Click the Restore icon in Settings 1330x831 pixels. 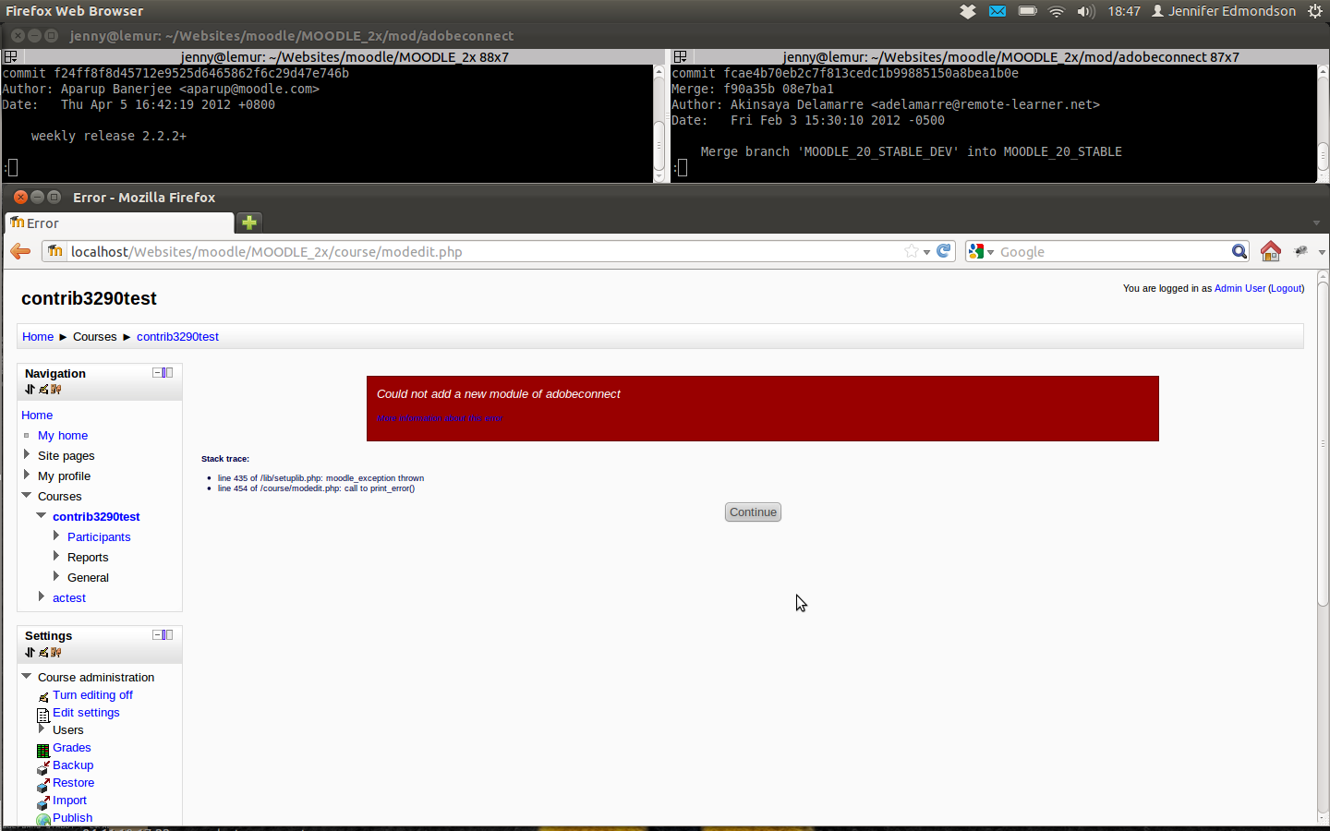43,784
